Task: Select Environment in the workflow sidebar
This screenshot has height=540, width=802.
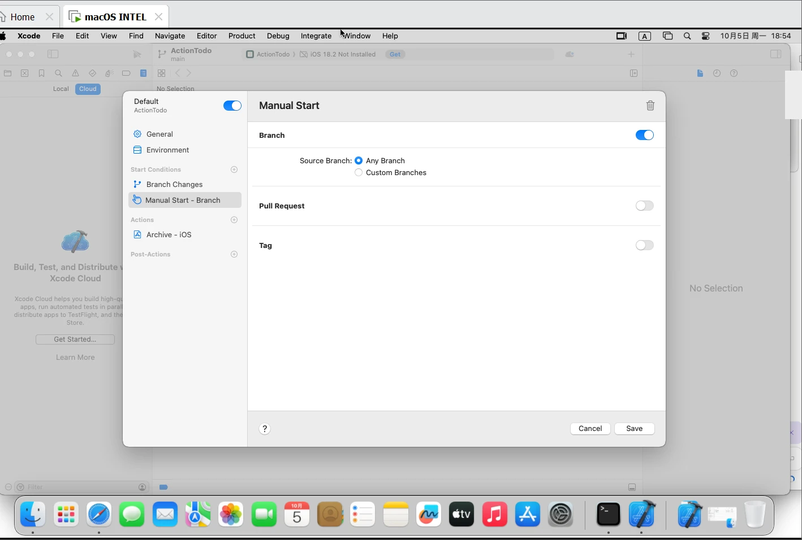Action: tap(185, 150)
